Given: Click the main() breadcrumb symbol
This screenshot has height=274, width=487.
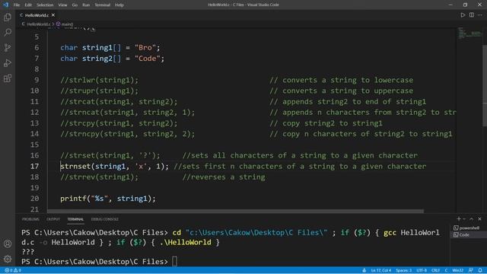Looking at the screenshot, I should coord(65,24).
